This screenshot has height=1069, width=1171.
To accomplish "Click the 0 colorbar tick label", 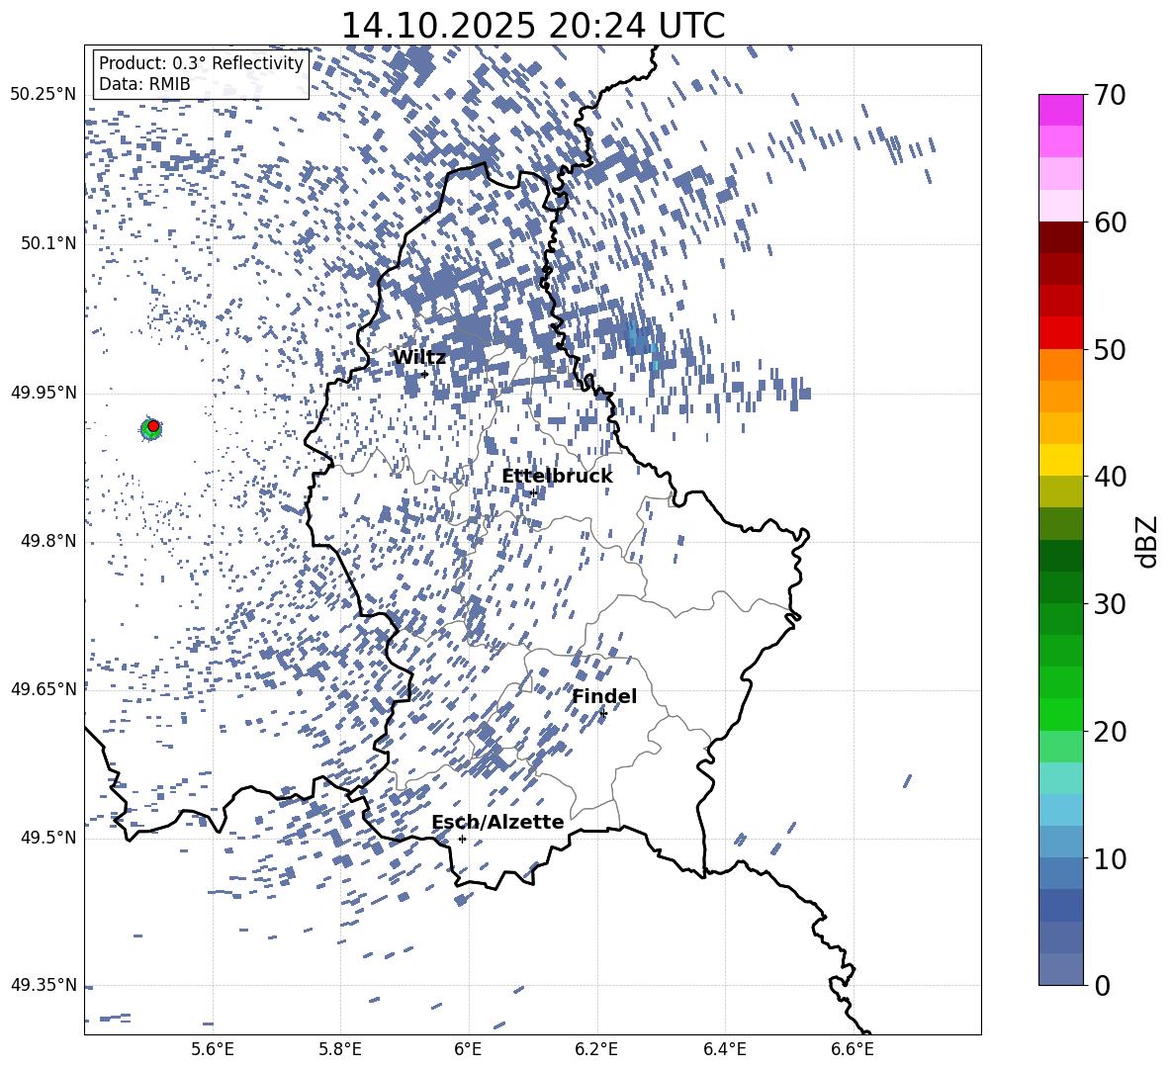I will coord(1102,985).
